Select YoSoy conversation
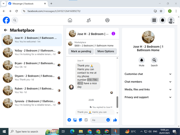 pyautogui.click(x=32, y=53)
